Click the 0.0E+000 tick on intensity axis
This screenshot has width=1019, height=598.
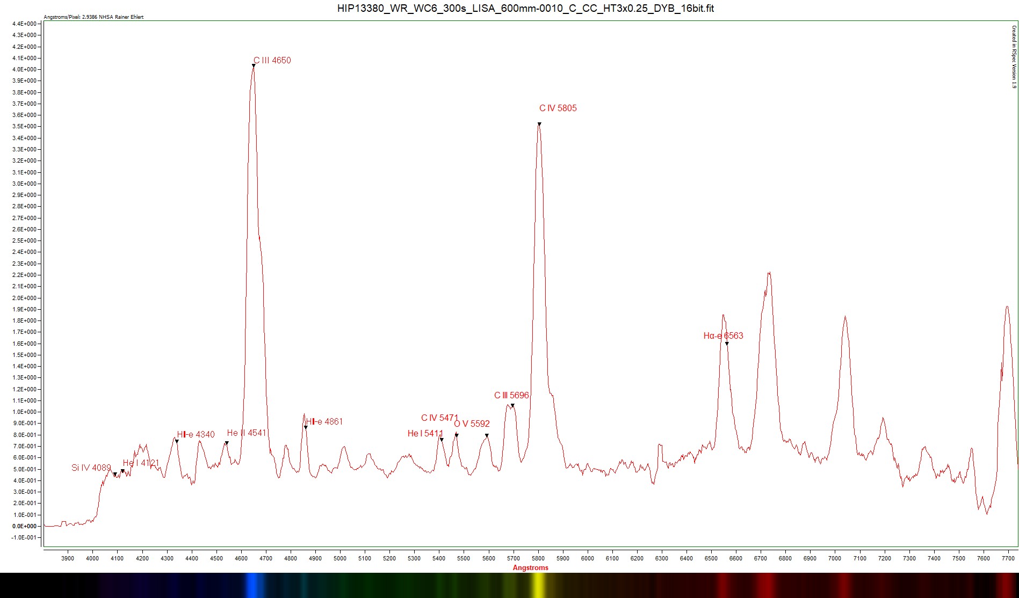[x=24, y=526]
